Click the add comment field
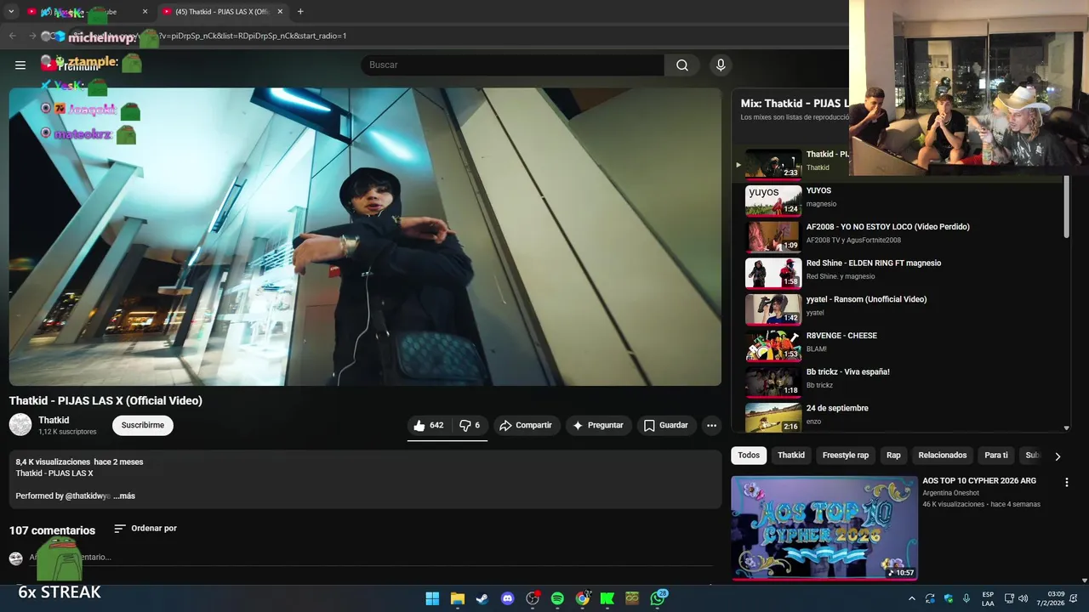This screenshot has width=1089, height=612. [x=370, y=558]
